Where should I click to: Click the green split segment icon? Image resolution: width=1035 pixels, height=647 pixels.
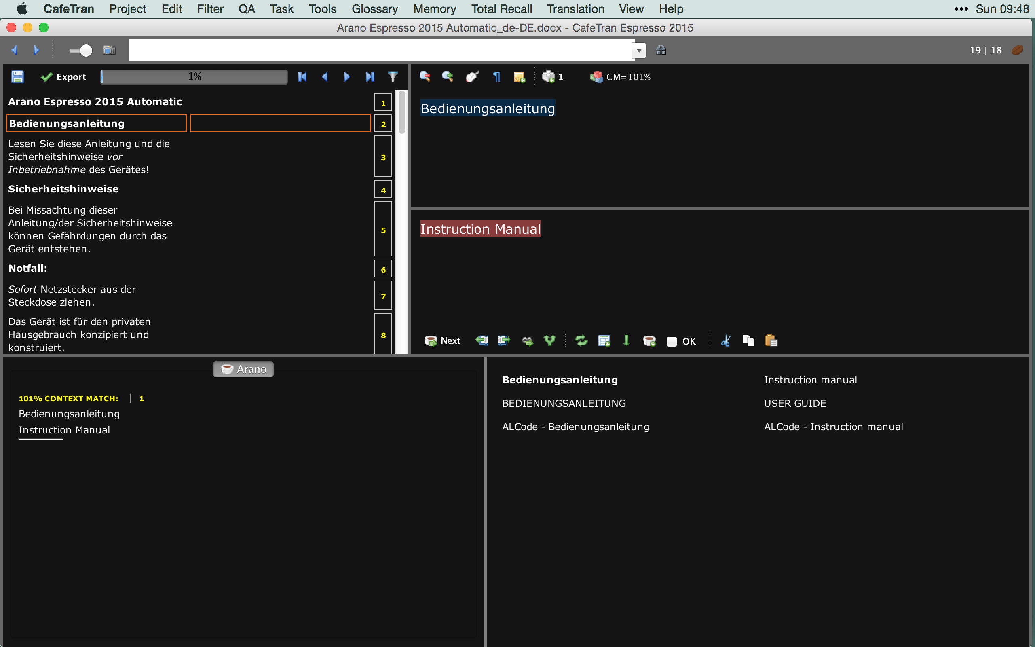[x=549, y=340]
